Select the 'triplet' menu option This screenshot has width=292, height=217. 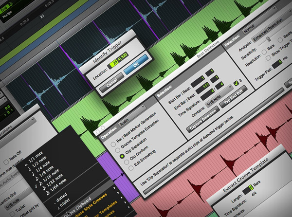(x=65, y=202)
